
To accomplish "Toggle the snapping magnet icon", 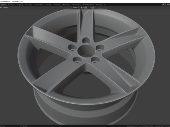I will coord(86,8).
